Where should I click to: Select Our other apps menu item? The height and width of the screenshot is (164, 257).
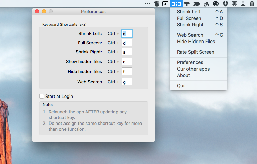pos(198,69)
